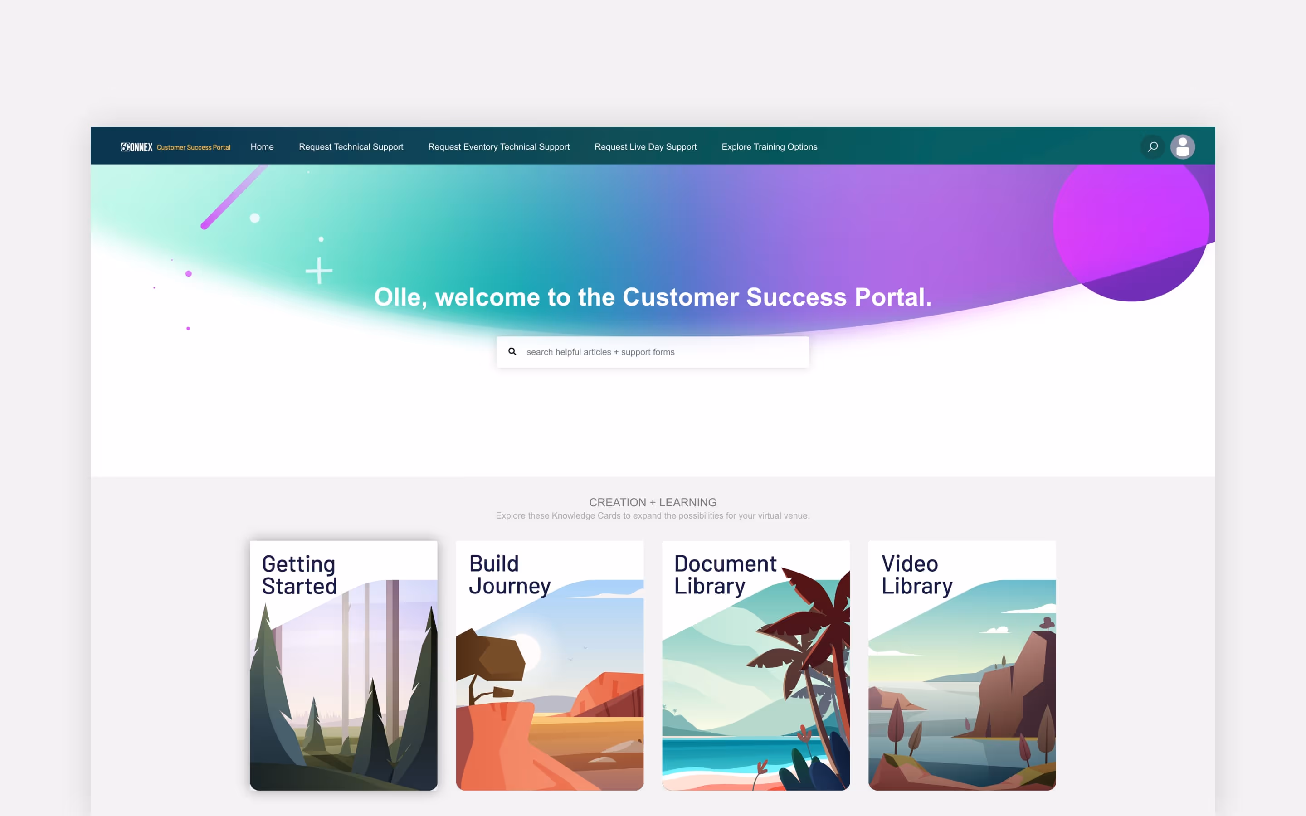1306x816 pixels.
Task: Select Request Eventory Technical Support
Action: (499, 147)
